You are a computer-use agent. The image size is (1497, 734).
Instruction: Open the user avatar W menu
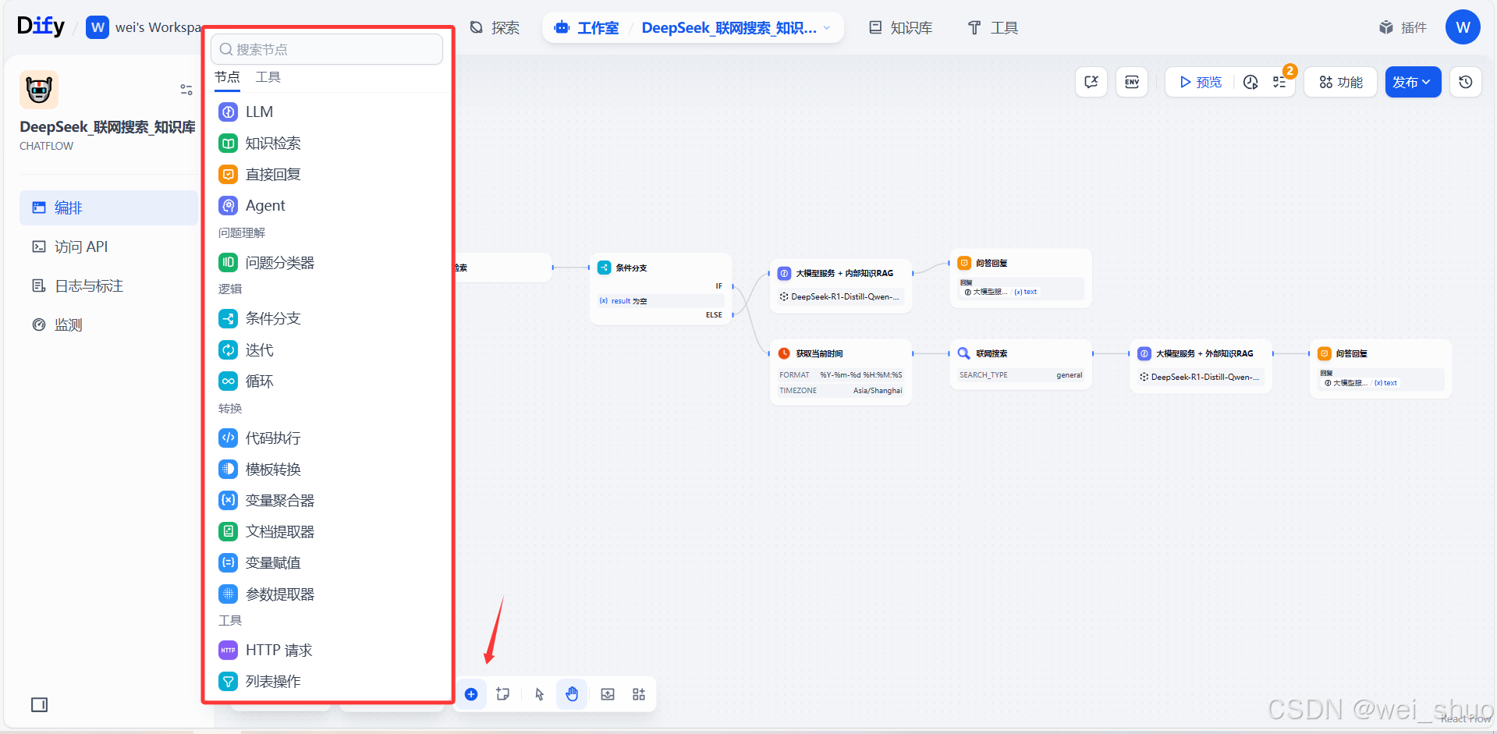(x=1463, y=27)
